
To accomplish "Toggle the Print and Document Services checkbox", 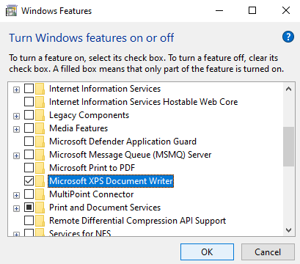I will (29, 208).
